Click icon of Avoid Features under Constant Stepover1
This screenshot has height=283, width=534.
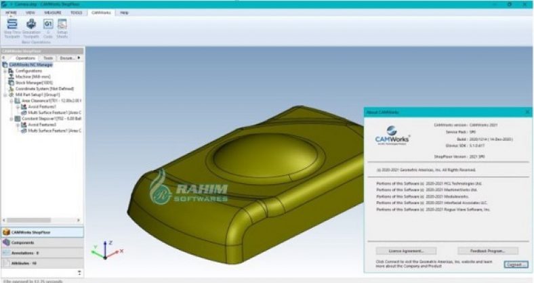(x=24, y=125)
